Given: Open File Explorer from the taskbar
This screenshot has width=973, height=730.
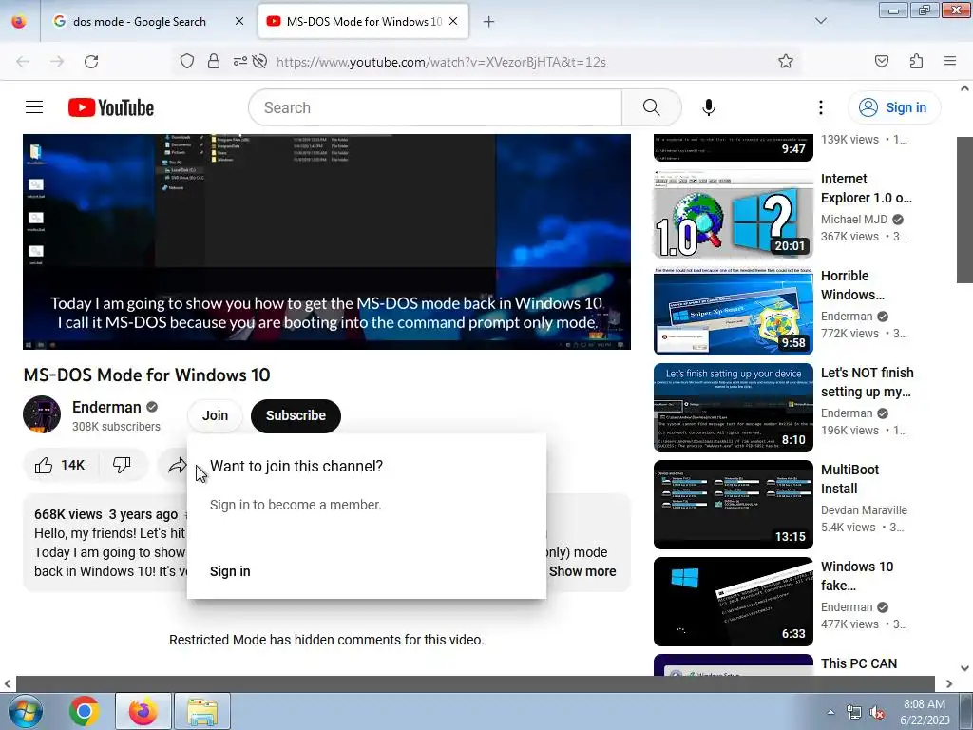Looking at the screenshot, I should [202, 711].
